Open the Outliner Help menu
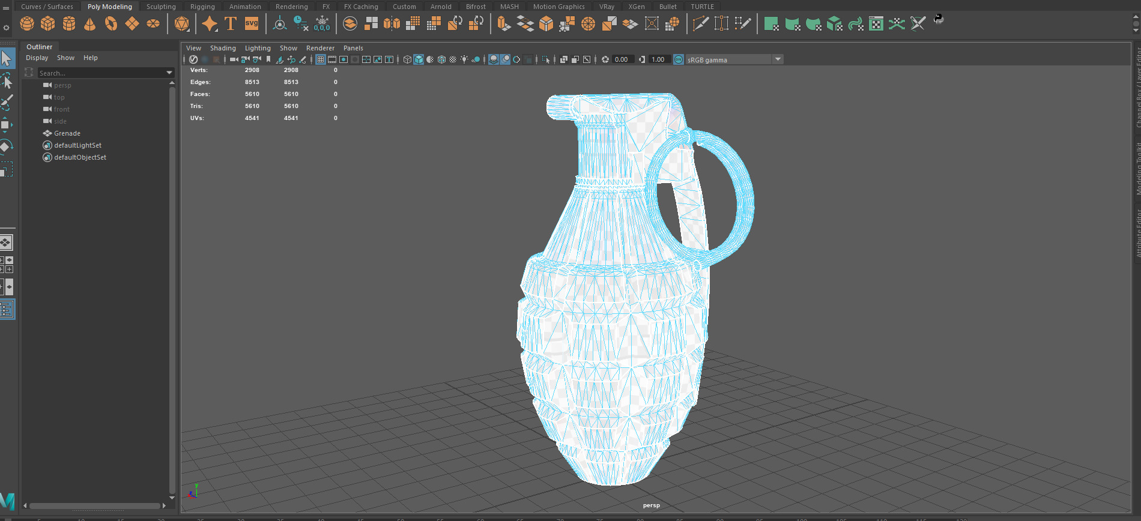Viewport: 1141px width, 521px height. [x=90, y=58]
